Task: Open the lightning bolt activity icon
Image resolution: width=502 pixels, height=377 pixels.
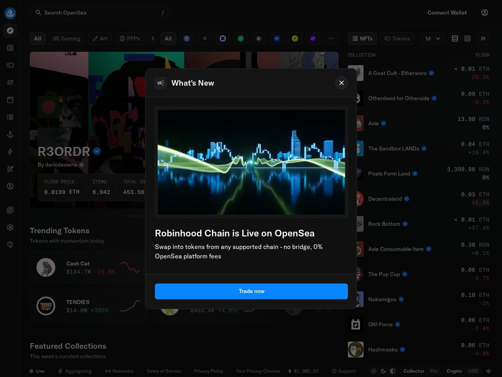Action: 10,152
